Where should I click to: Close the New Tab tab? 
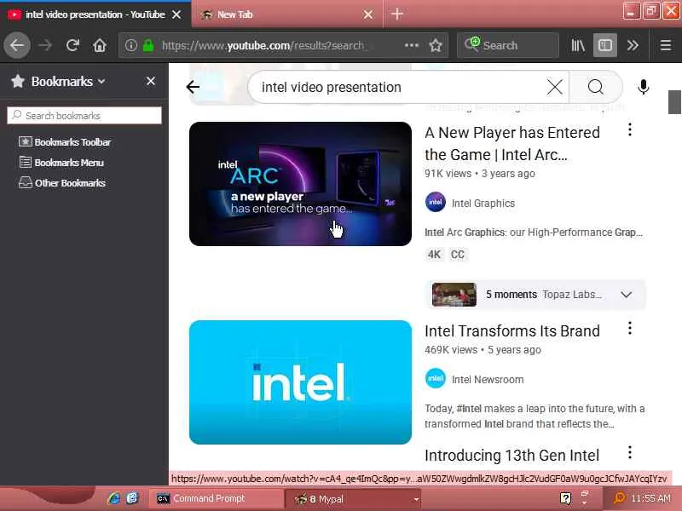[x=368, y=14]
